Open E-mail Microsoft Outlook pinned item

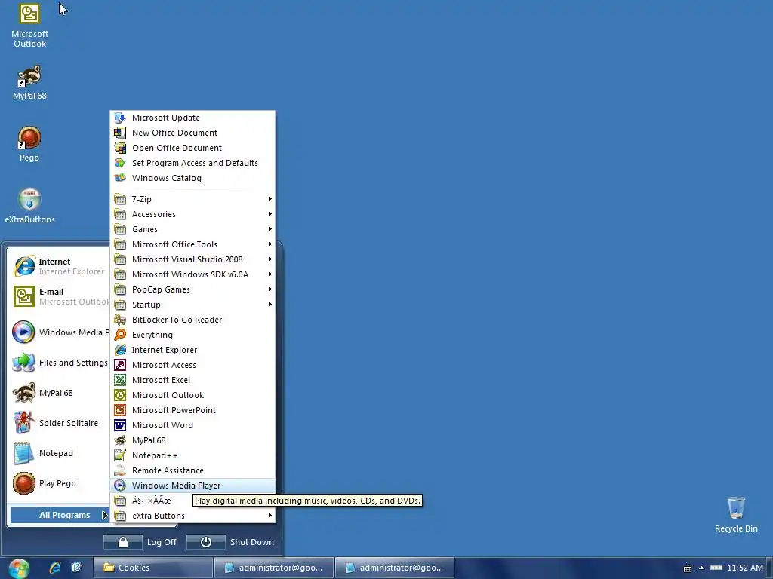pyautogui.click(x=59, y=296)
